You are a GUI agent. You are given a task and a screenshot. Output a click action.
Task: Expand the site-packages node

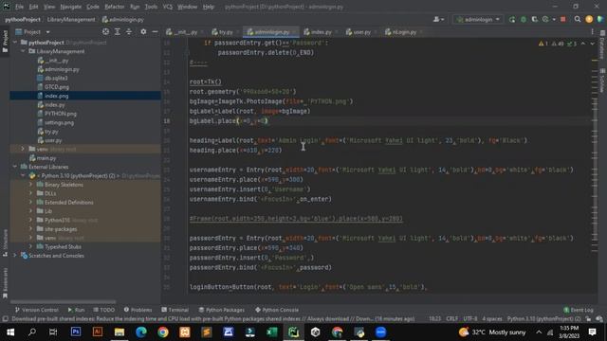click(30, 229)
